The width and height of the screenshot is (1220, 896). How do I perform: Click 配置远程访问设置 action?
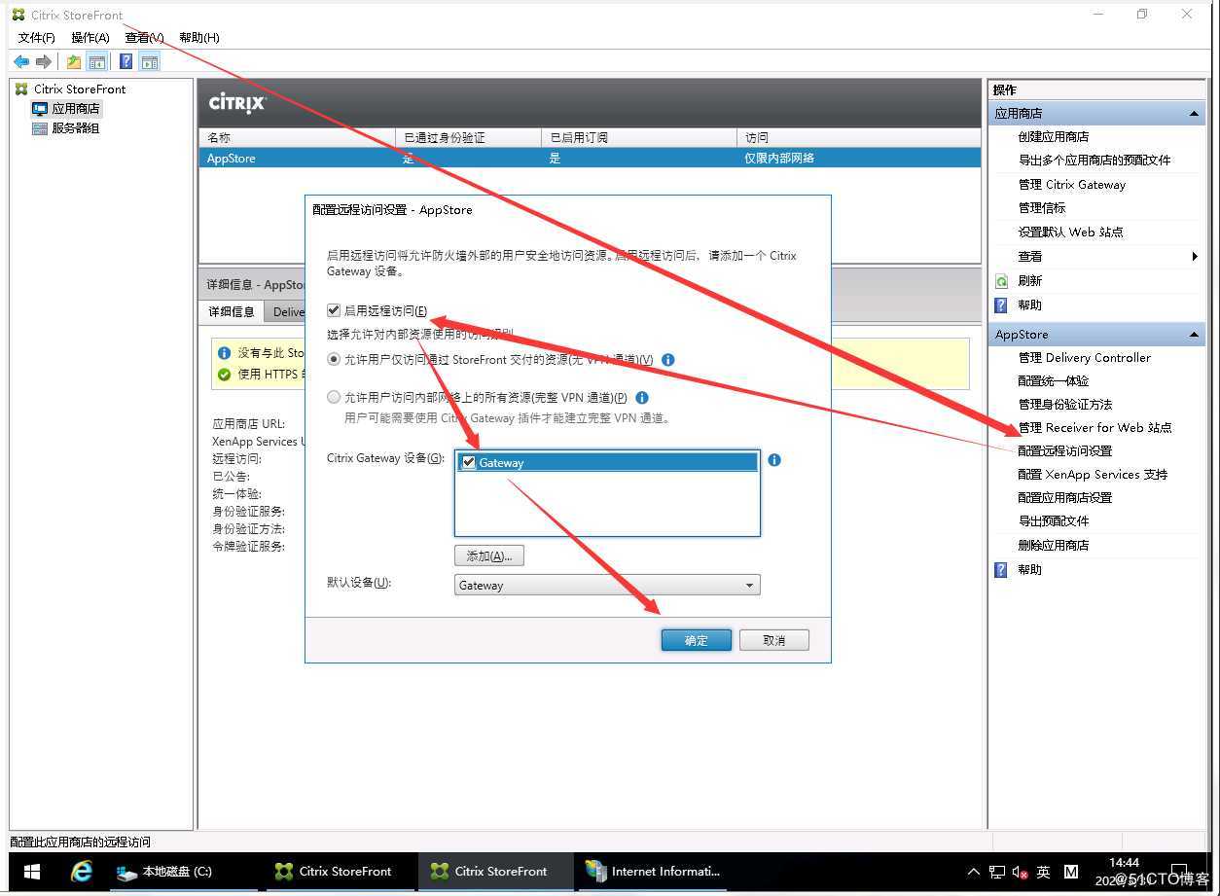(x=1065, y=451)
